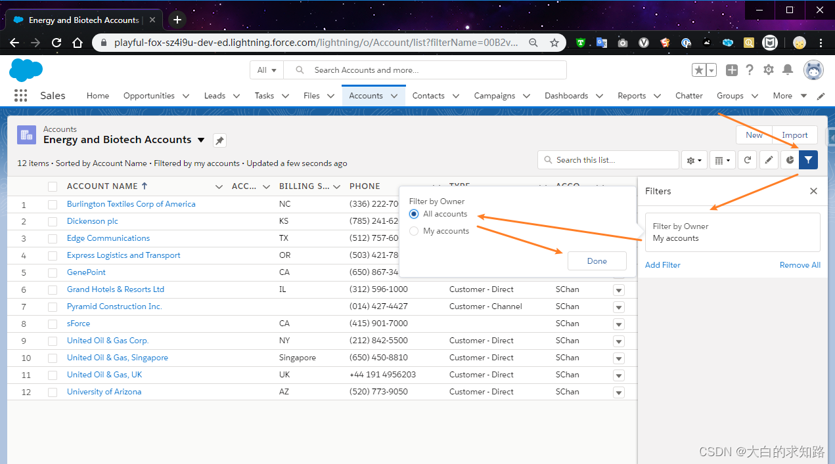Click the New account button

point(754,135)
